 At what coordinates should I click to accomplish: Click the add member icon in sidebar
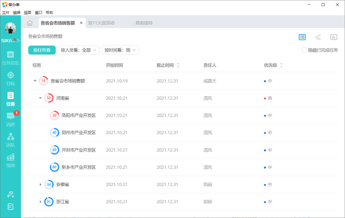(x=11, y=194)
